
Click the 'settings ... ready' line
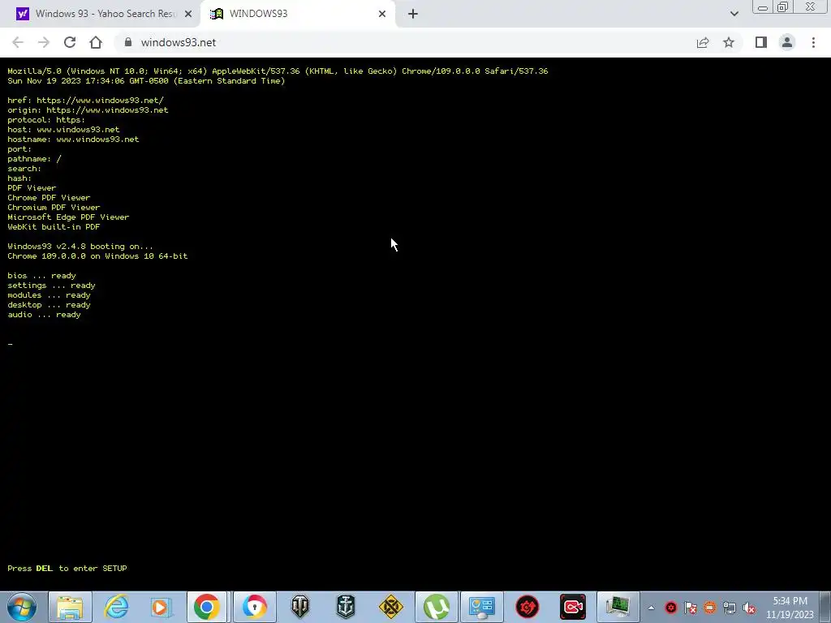51,286
